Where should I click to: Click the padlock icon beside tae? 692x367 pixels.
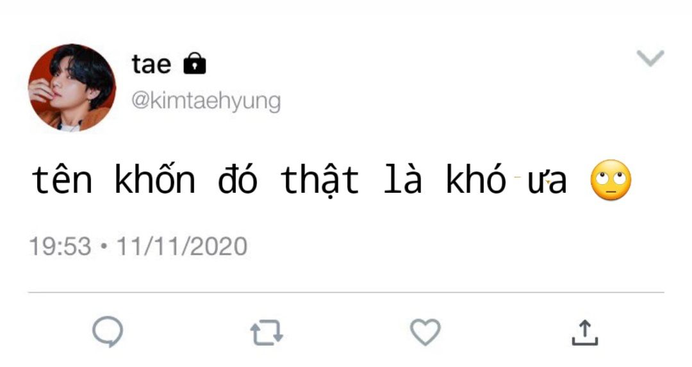pyautogui.click(x=195, y=63)
